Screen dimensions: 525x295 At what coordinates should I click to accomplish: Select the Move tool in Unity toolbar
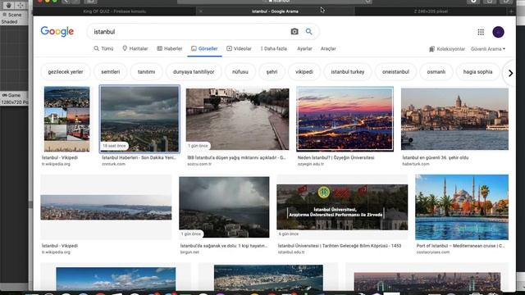pos(21,6)
